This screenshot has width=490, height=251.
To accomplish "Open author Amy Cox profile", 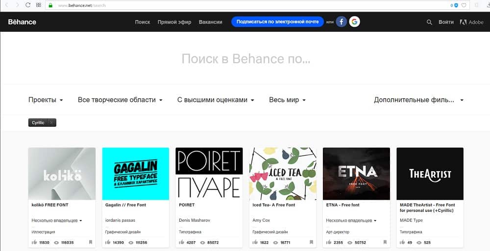I will 261,220.
